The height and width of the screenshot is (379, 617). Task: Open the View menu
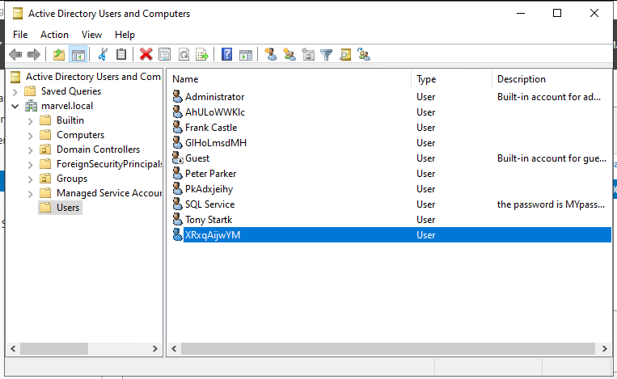[x=91, y=35]
